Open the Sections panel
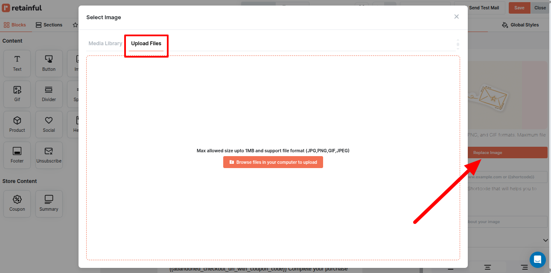 (49, 25)
